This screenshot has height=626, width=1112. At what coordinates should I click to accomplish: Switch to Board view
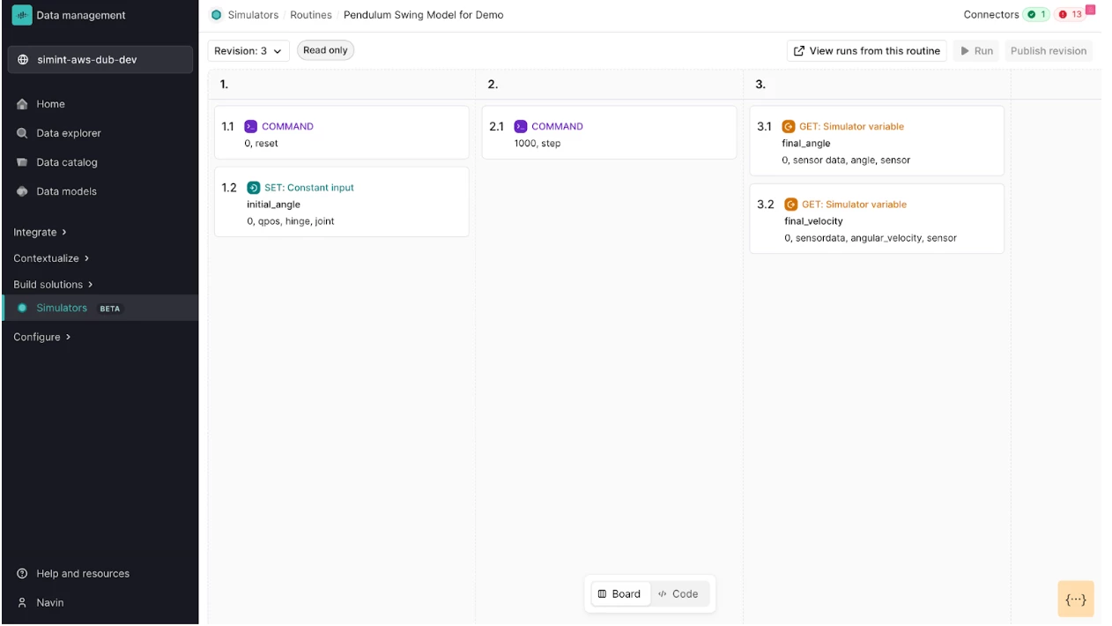click(619, 593)
